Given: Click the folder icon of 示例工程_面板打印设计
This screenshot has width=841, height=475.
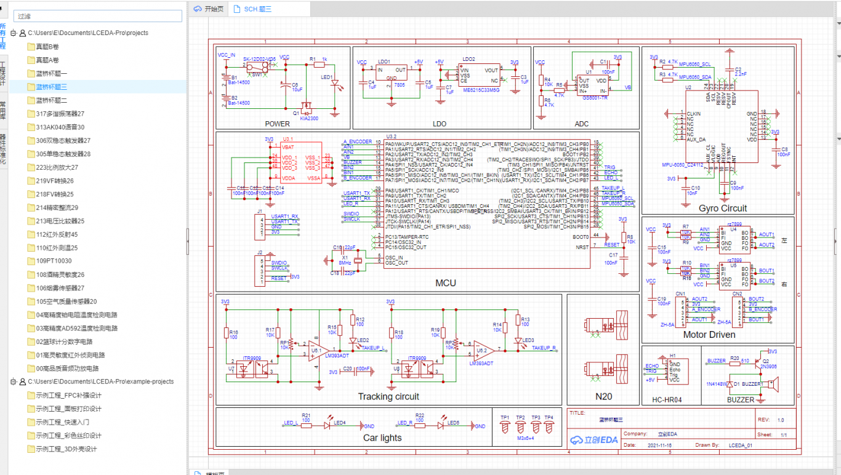Looking at the screenshot, I should [x=31, y=409].
